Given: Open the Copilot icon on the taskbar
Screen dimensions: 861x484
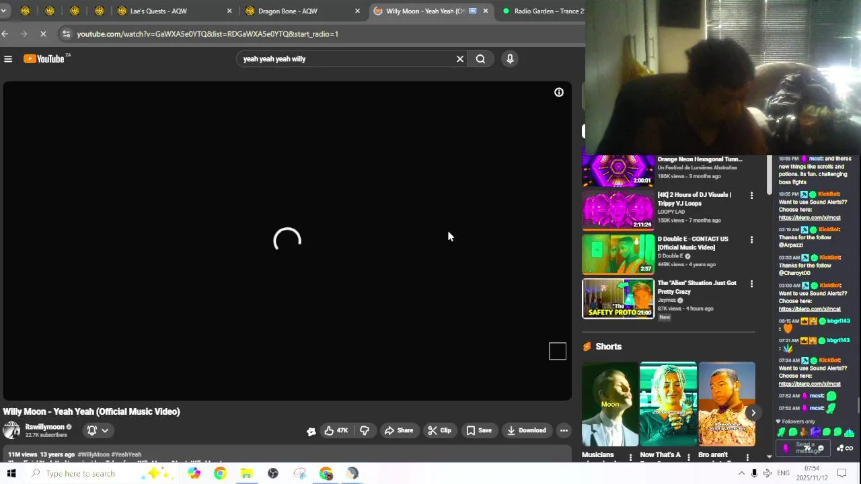Looking at the screenshot, I should tap(194, 473).
